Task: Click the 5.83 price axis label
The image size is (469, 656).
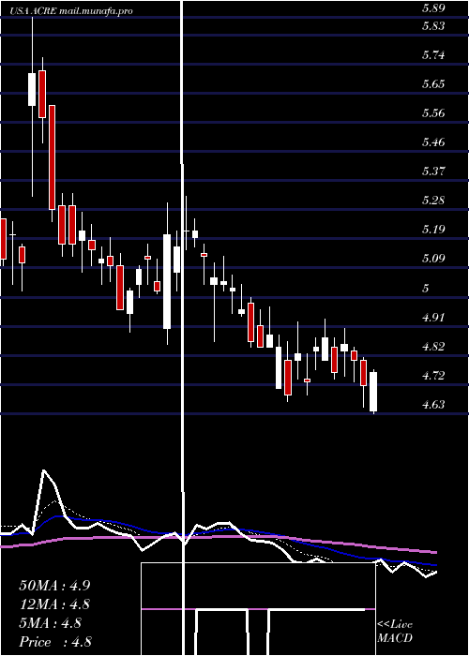Action: 433,26
